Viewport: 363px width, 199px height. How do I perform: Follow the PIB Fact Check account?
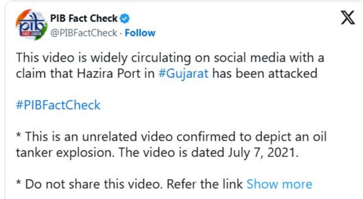pos(140,33)
